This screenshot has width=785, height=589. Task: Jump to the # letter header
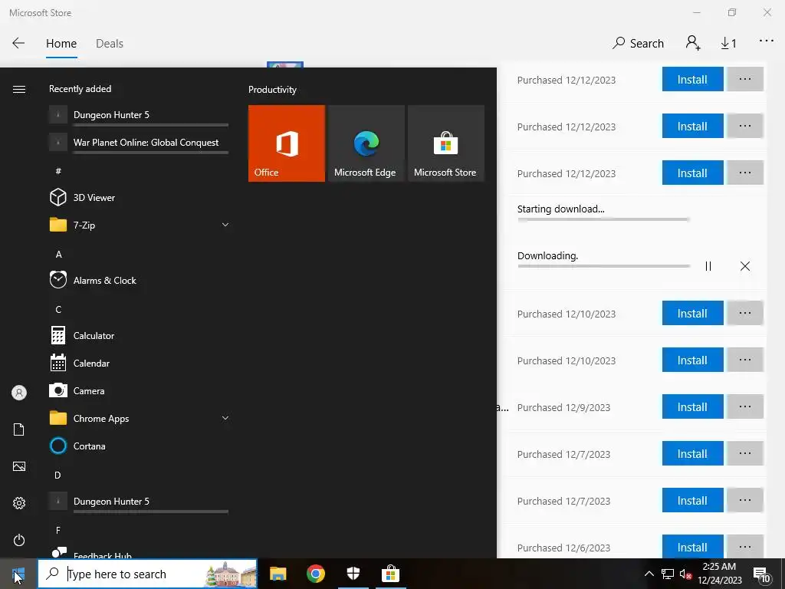click(x=58, y=171)
